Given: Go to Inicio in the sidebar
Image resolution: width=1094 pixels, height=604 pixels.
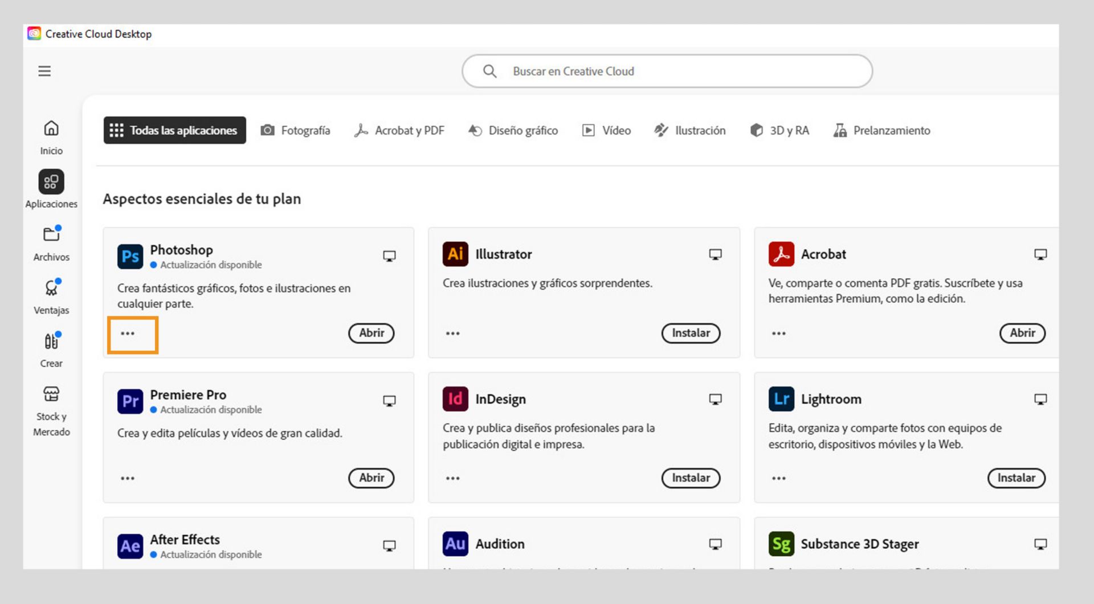Looking at the screenshot, I should (51, 137).
